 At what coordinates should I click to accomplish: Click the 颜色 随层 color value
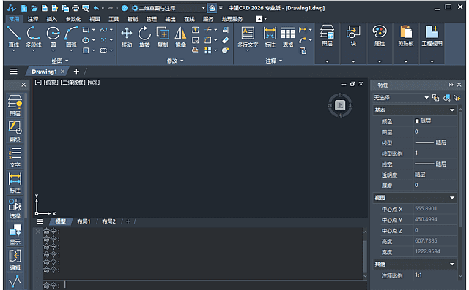click(x=435, y=121)
